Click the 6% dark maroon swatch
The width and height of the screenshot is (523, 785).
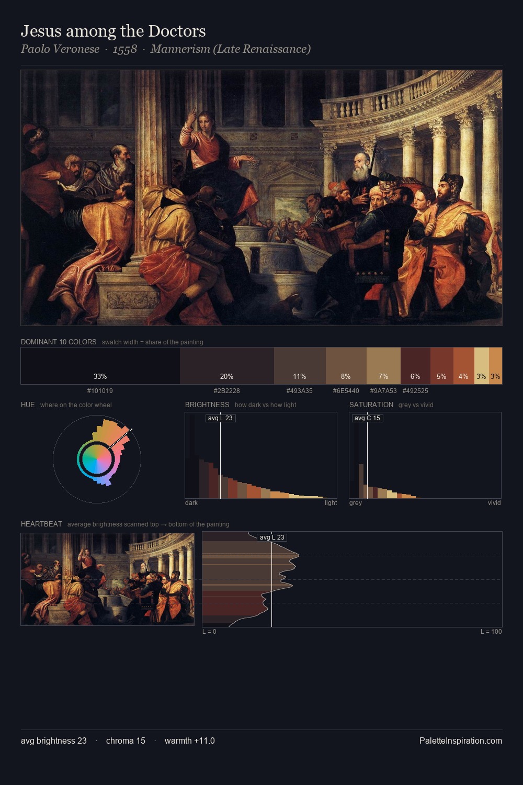point(415,366)
